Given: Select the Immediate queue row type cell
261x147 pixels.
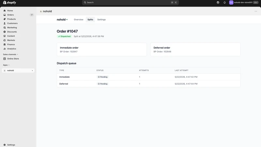Looking at the screenshot, I should (64, 77).
